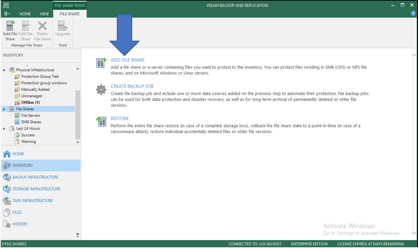Image resolution: width=418 pixels, height=248 pixels.
Task: Collapse the File Shares tree node
Action: tap(4, 109)
